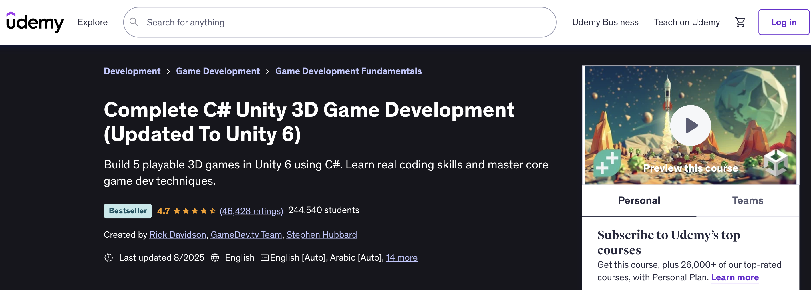Open the shopping cart
The height and width of the screenshot is (290, 811).
740,22
